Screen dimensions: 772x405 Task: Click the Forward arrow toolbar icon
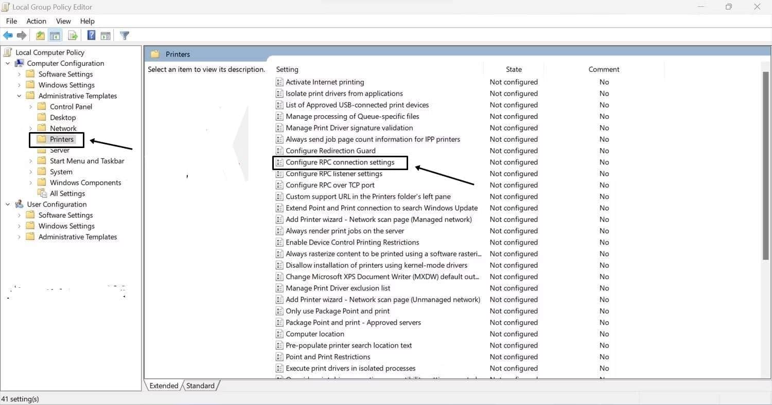click(22, 35)
